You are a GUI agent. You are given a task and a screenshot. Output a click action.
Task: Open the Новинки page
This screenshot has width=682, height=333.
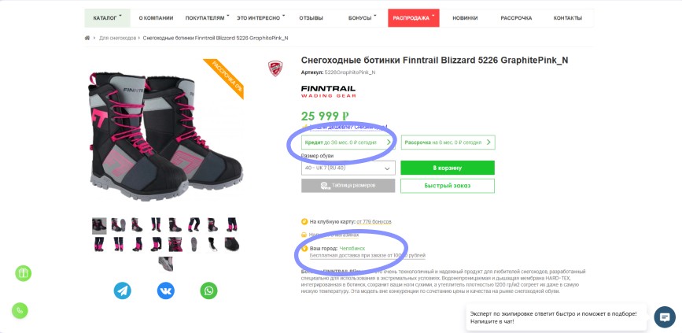465,17
